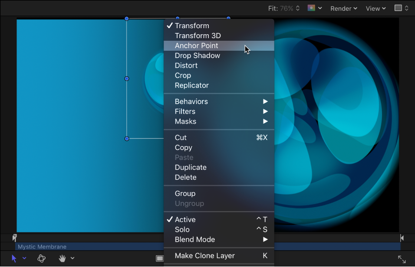The height and width of the screenshot is (267, 415).
Task: Disable the Active layer setting
Action: tap(185, 219)
